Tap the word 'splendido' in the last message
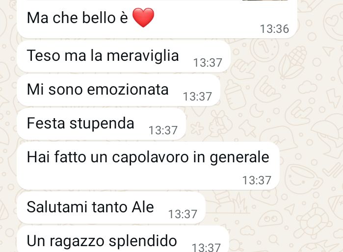 [x=143, y=241]
